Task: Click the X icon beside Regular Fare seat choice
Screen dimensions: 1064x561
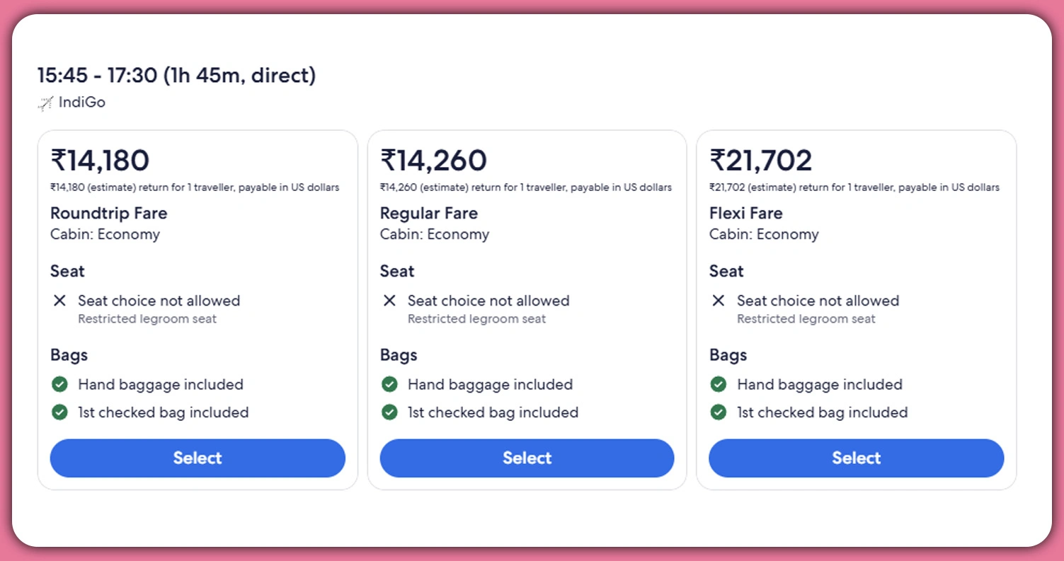Action: 389,301
